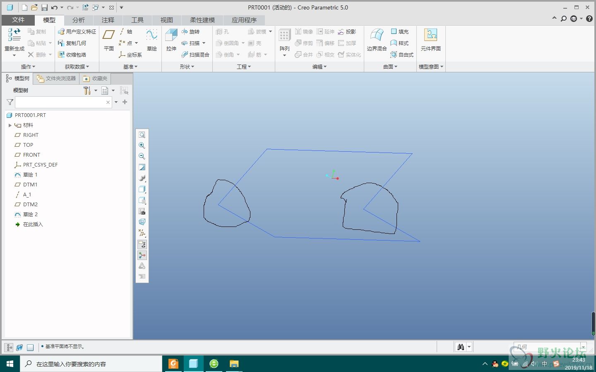Save the model with the disk icon
This screenshot has height=372, width=596.
point(44,7)
